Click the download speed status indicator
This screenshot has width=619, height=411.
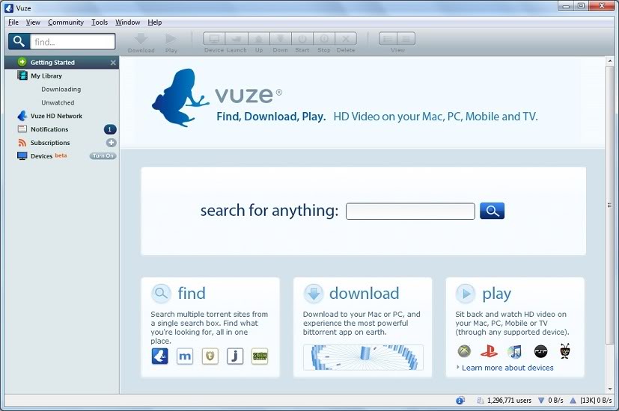point(551,401)
